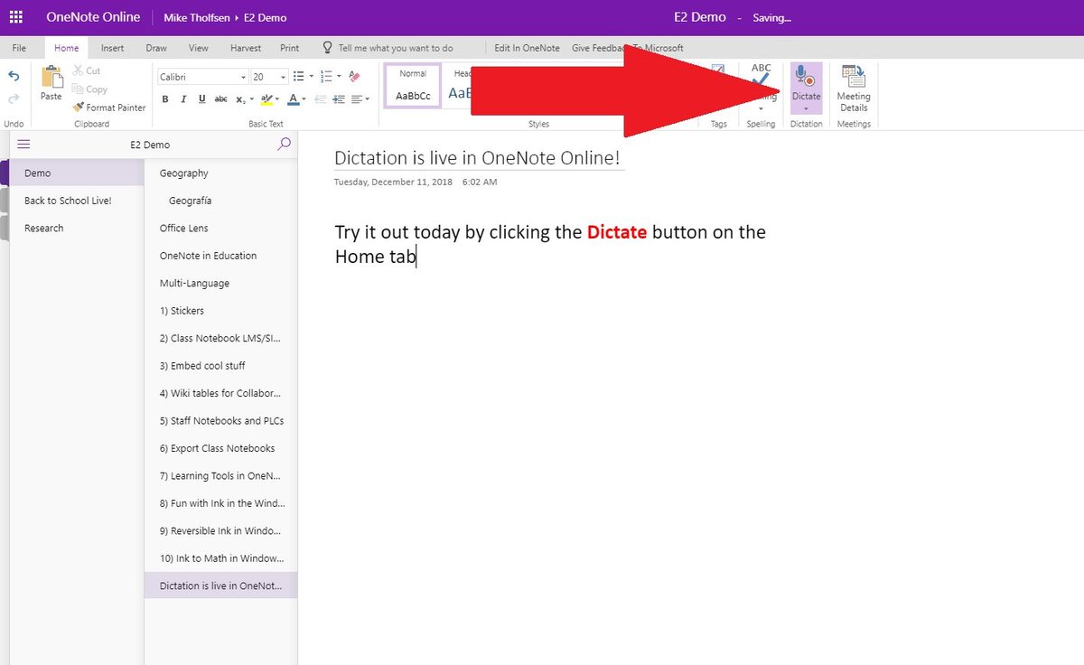Open the File menu

[x=19, y=48]
